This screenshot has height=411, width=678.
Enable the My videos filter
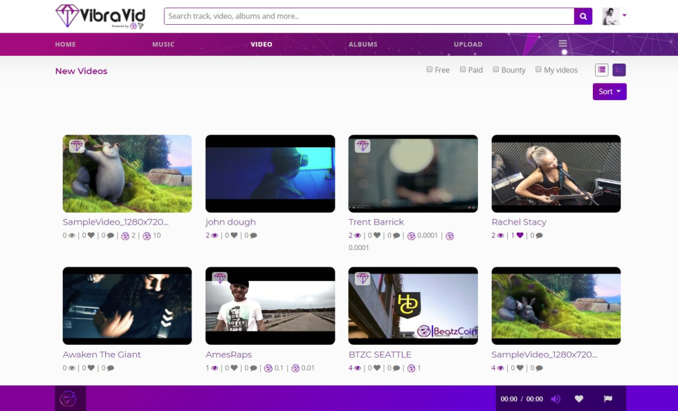(x=538, y=69)
